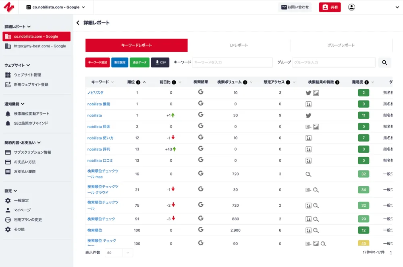Expand the top-right chevron menu
403x267 pixels.
(x=397, y=7)
